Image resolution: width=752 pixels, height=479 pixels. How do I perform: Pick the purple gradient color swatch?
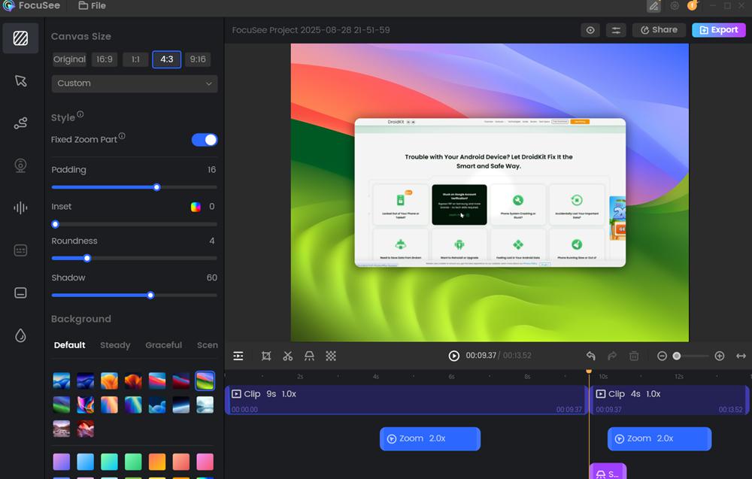[62, 462]
